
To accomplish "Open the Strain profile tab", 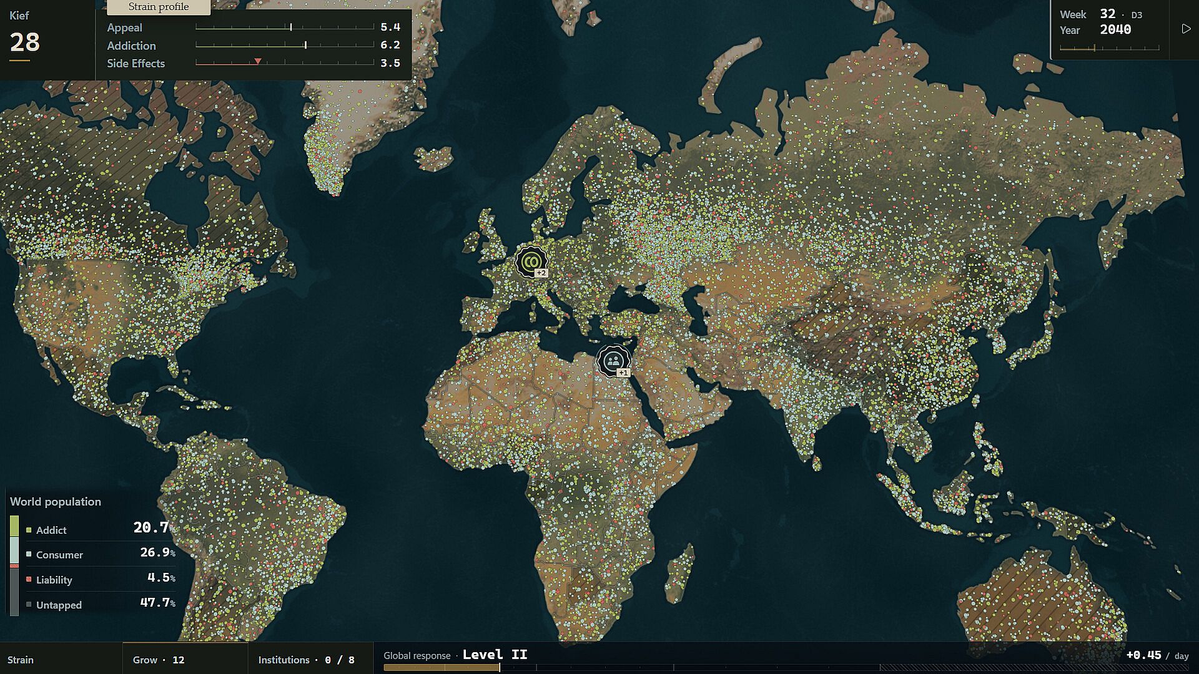I will click(x=159, y=7).
